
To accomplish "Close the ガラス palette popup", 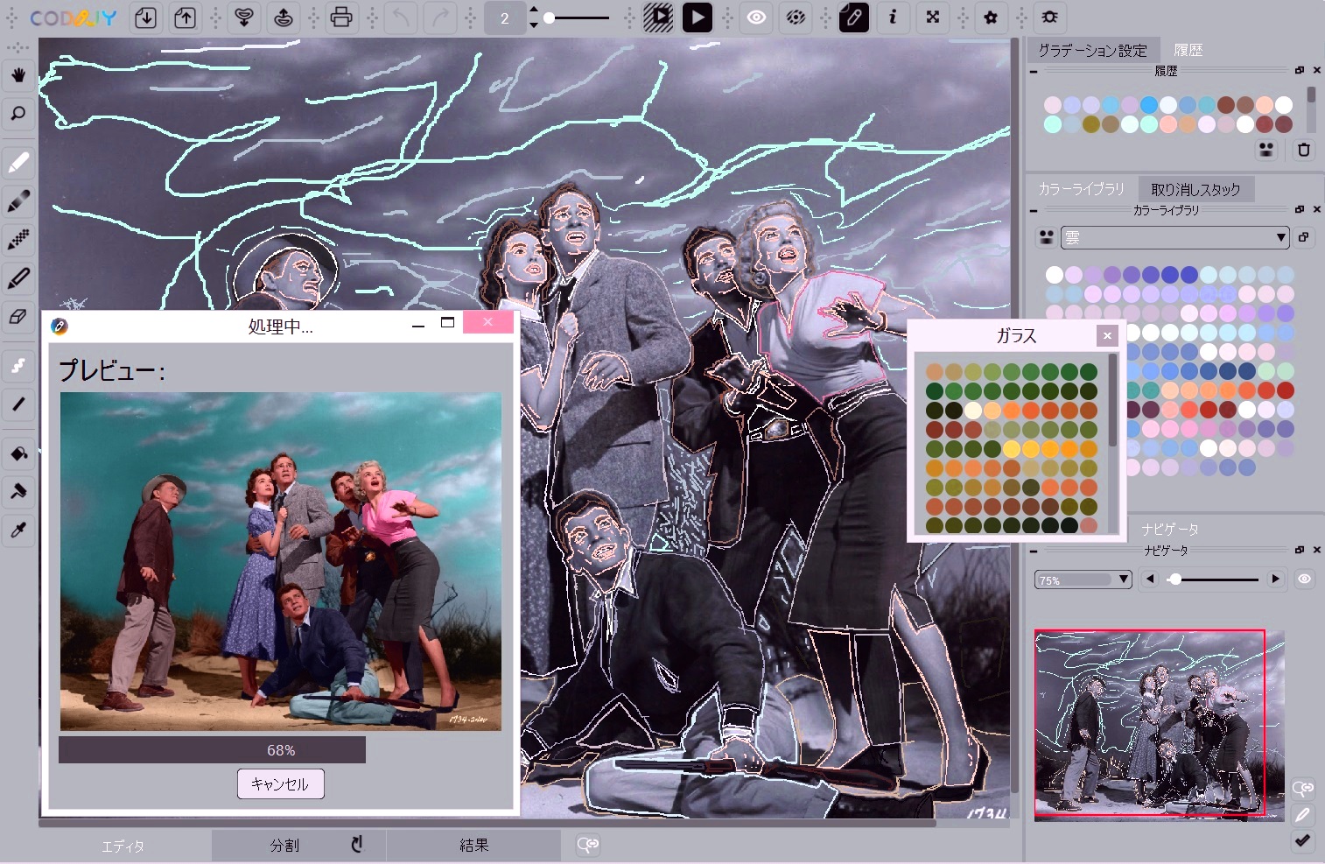I will pyautogui.click(x=1107, y=335).
